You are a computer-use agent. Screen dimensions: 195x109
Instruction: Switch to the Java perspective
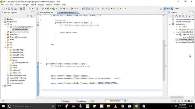pyautogui.click(x=167, y=8)
